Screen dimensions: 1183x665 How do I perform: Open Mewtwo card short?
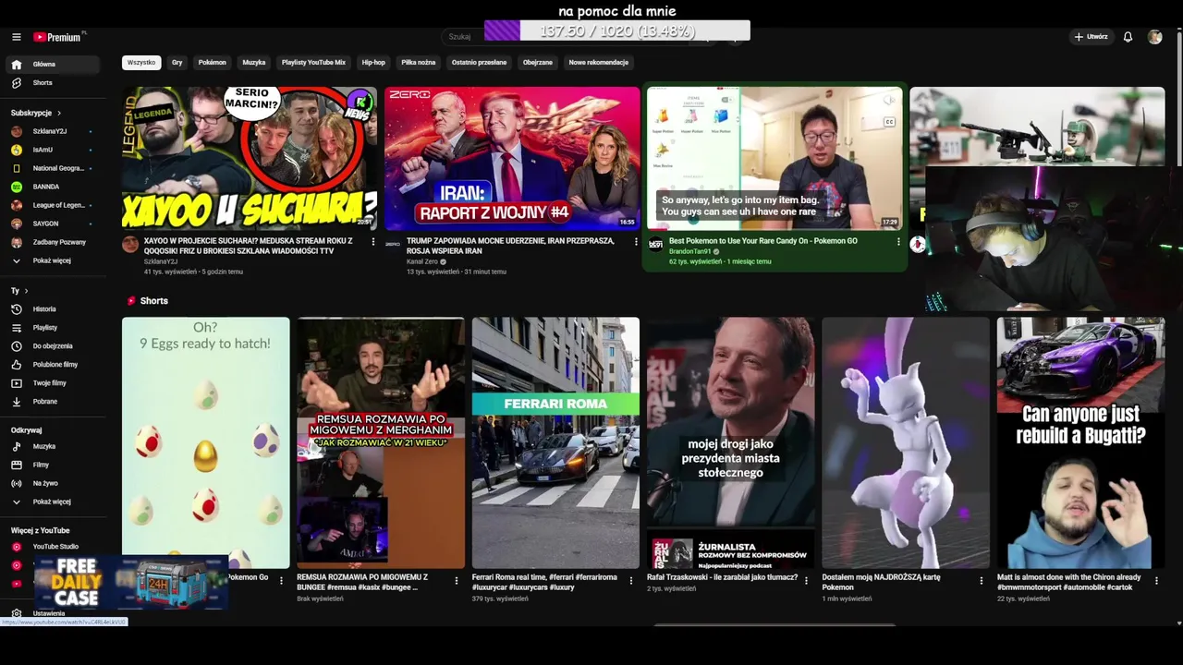(x=906, y=442)
